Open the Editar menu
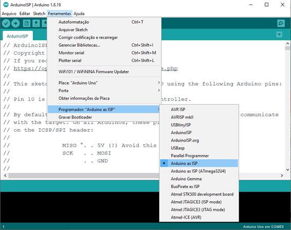The width and height of the screenshot is (291, 230). [x=25, y=13]
